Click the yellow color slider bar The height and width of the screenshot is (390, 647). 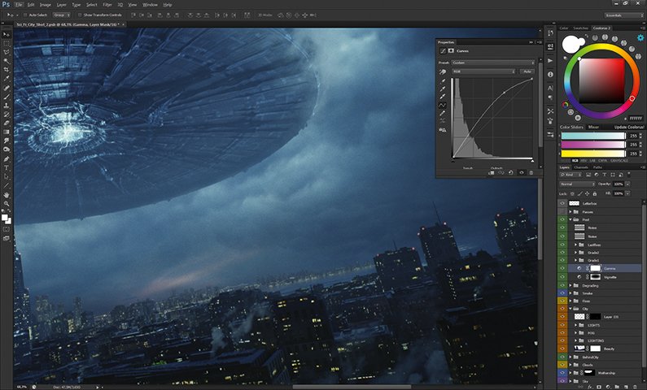pos(593,154)
